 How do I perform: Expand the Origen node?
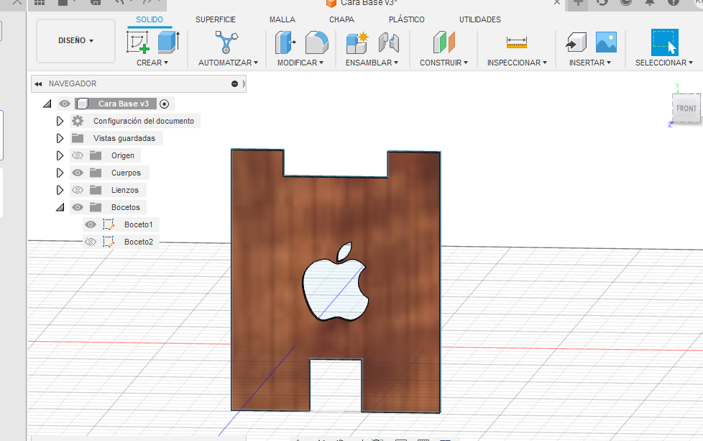coord(60,155)
